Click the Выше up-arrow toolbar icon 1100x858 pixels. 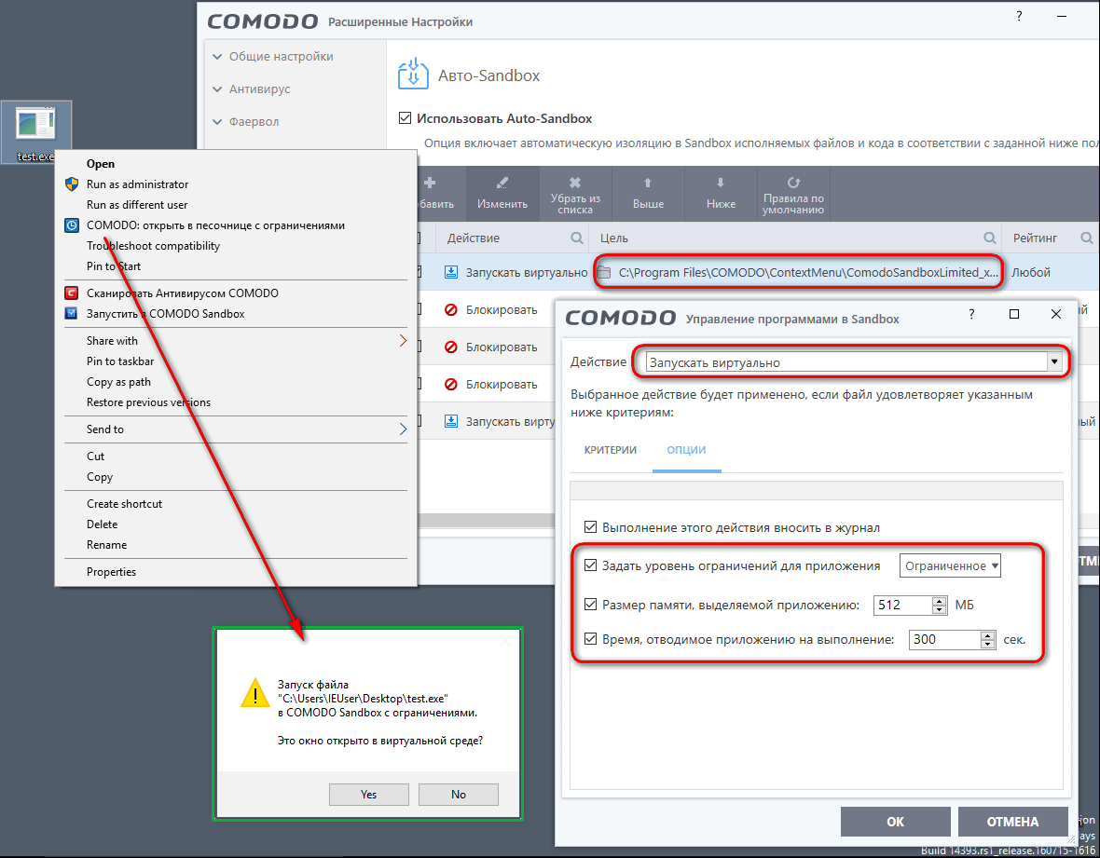click(x=648, y=183)
